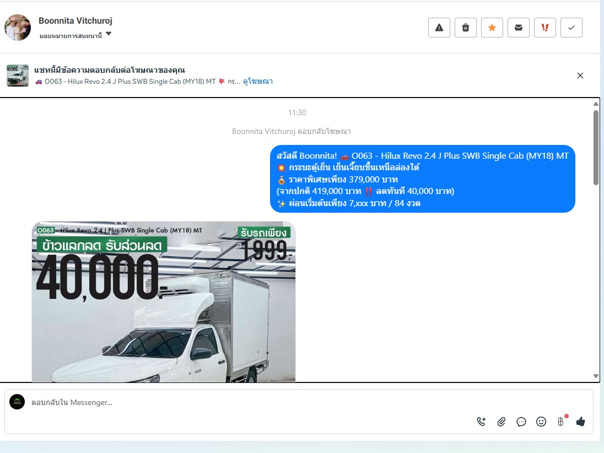Delete conversation with the trash icon
This screenshot has height=453, width=604.
click(466, 28)
